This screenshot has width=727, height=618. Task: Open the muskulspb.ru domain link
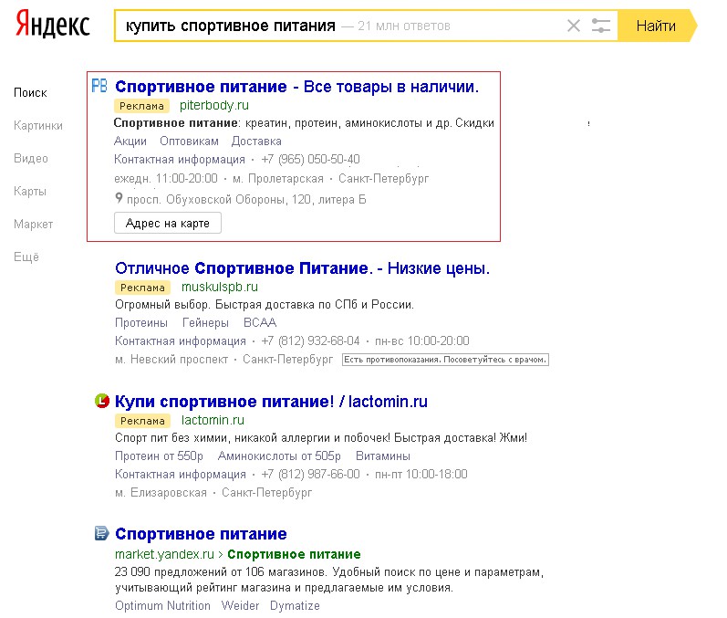[x=220, y=288]
